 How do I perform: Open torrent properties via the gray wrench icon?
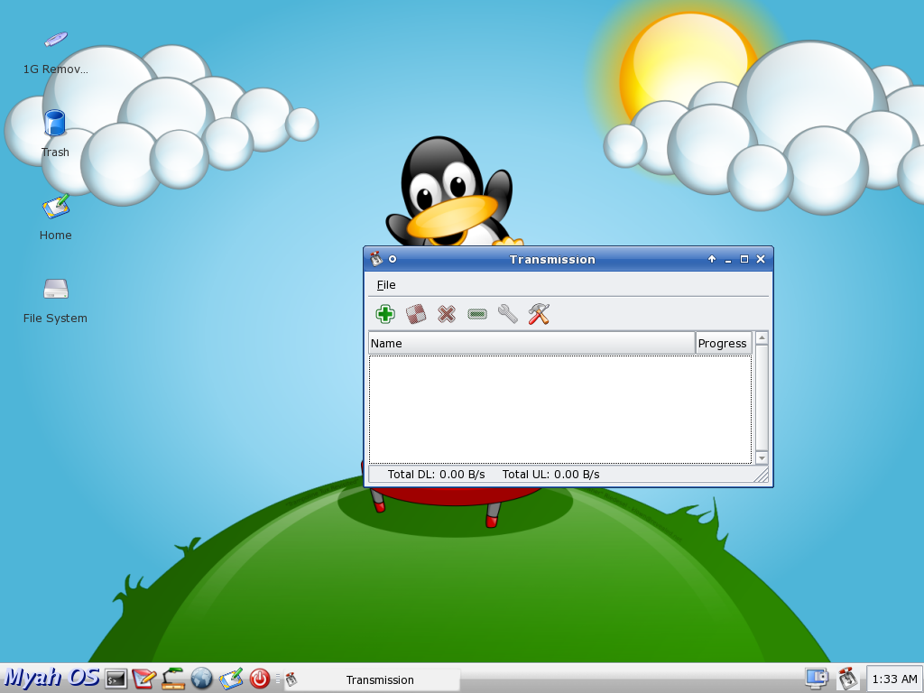click(x=508, y=314)
